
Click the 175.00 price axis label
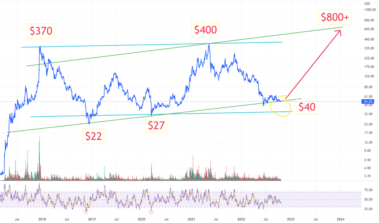[x=369, y=67]
